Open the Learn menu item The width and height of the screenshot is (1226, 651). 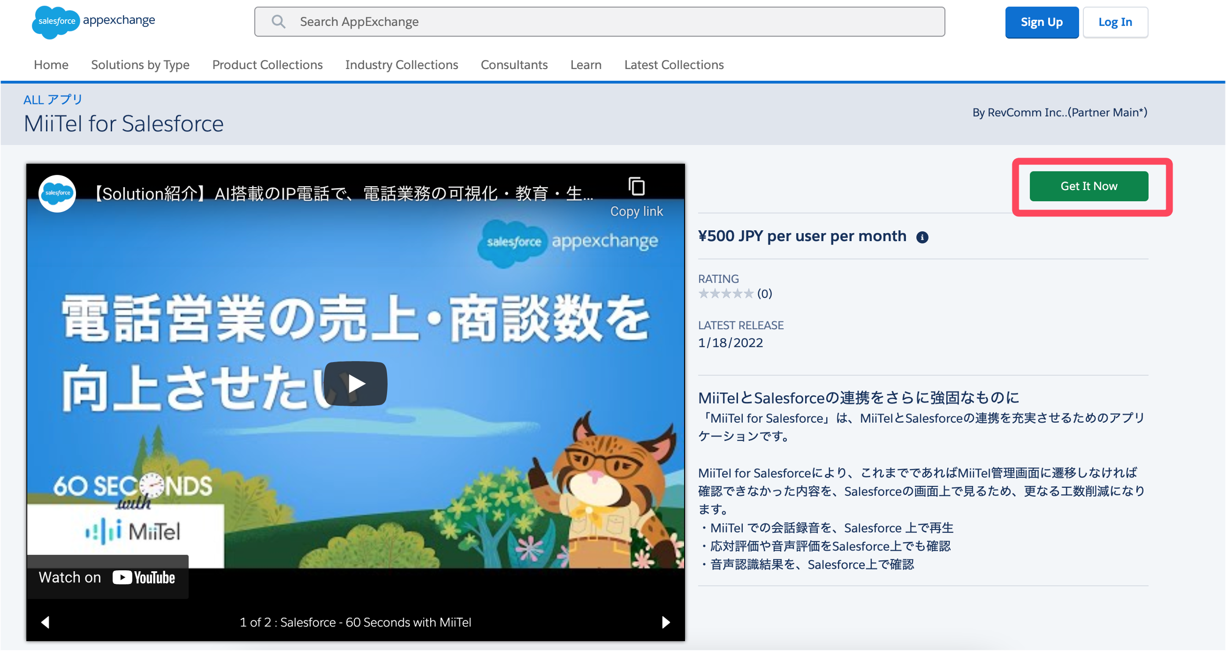coord(586,65)
